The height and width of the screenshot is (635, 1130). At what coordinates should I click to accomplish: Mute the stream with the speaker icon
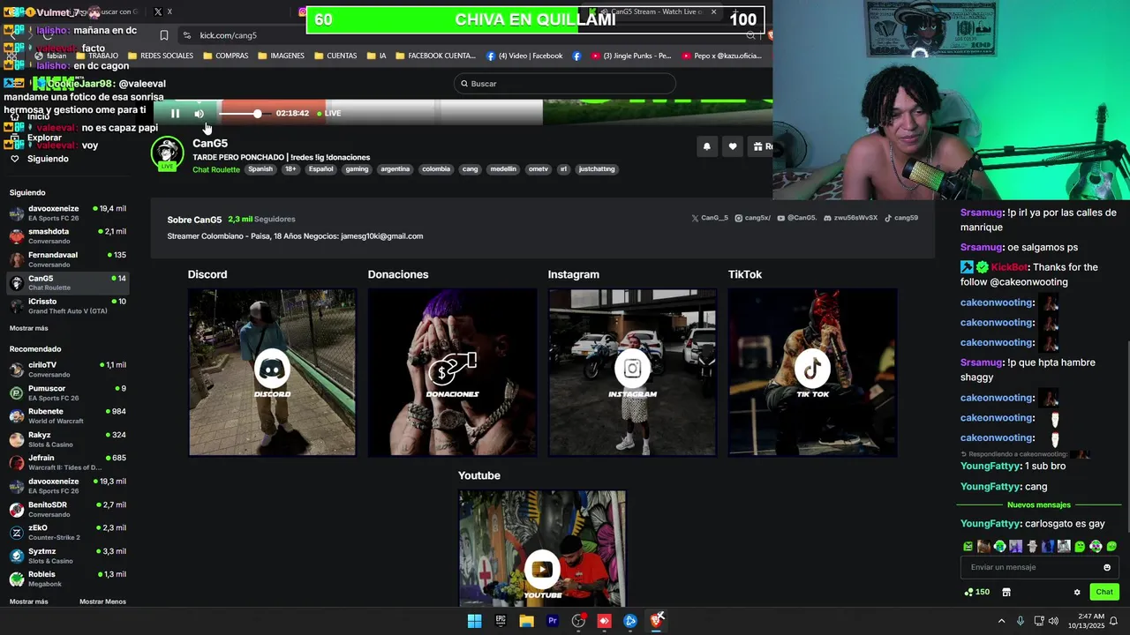coord(200,113)
